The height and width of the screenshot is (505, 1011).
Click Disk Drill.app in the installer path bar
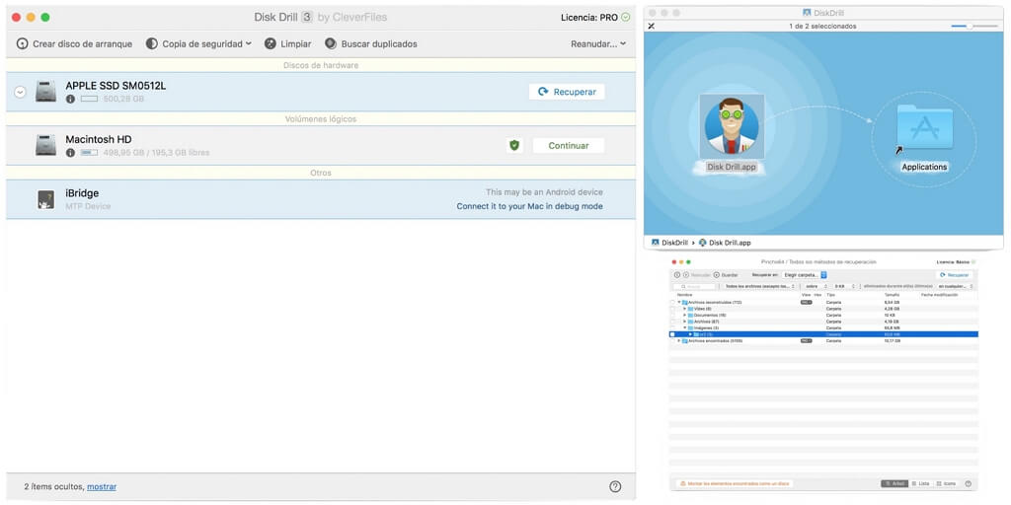[725, 243]
